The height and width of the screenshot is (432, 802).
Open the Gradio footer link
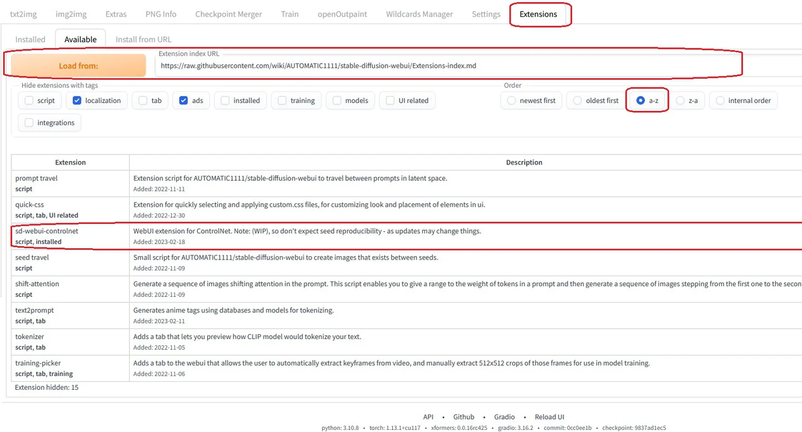tap(505, 417)
